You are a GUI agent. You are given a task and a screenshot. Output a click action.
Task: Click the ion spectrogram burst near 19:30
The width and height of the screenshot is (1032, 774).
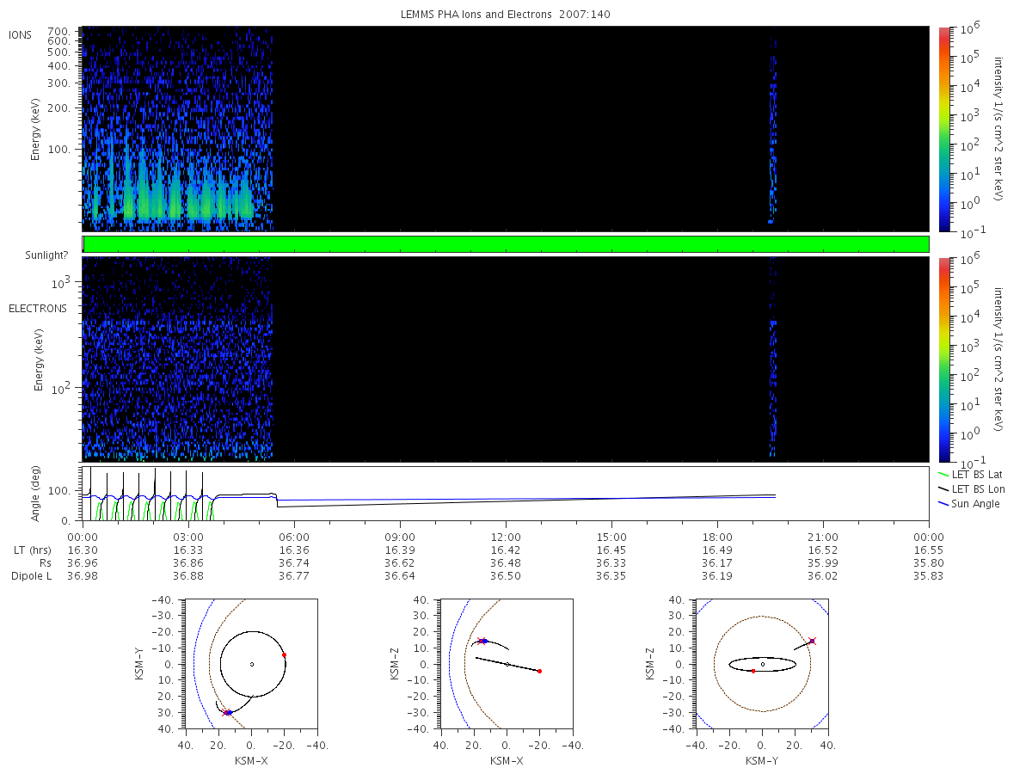point(772,129)
